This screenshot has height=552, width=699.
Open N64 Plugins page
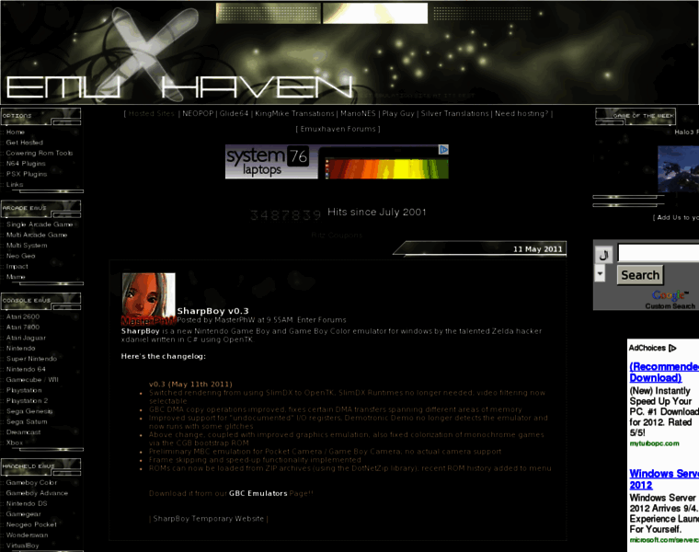[x=26, y=164]
